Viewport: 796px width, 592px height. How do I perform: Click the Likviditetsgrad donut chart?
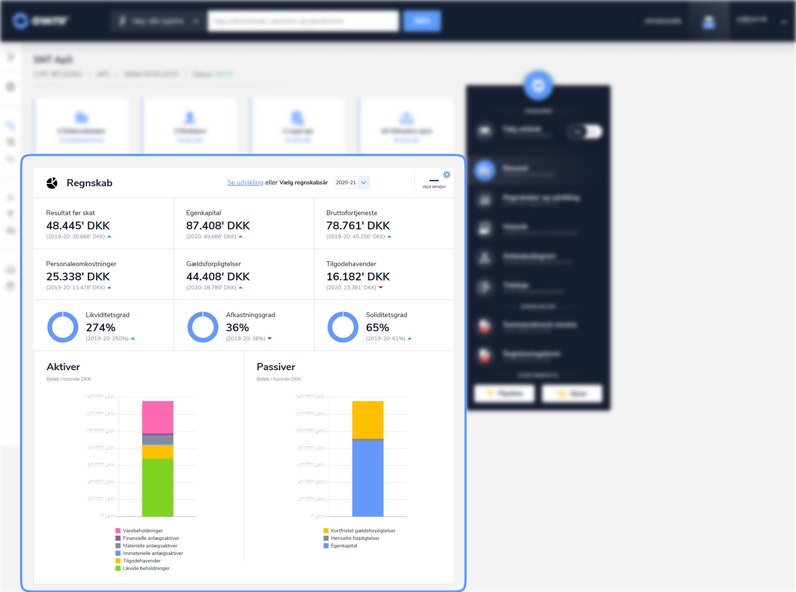63,327
